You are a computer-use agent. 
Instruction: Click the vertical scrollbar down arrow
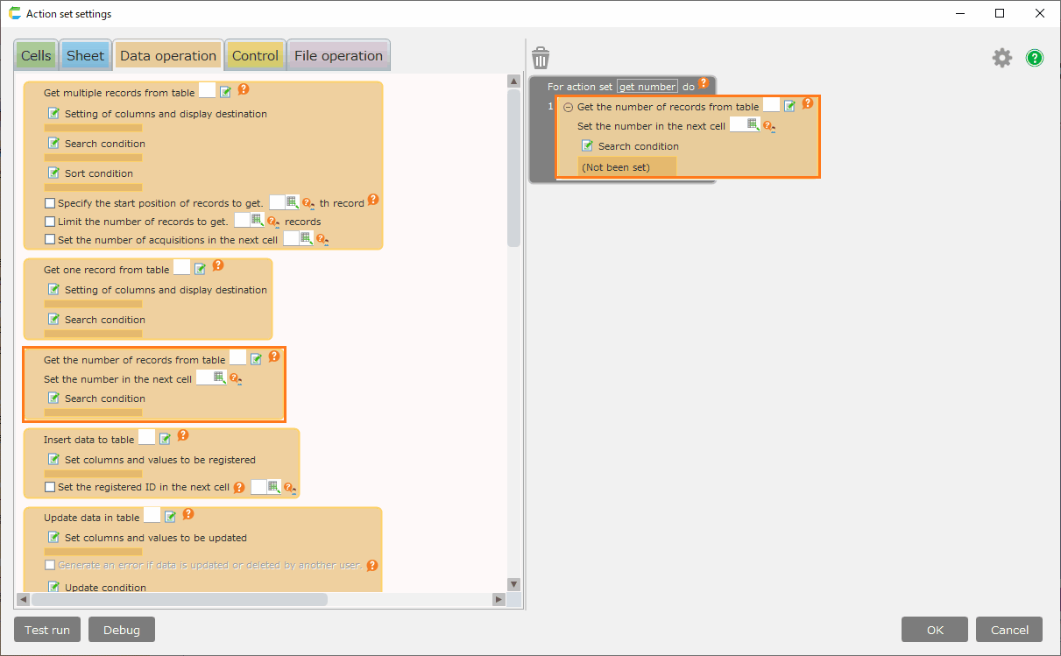514,584
